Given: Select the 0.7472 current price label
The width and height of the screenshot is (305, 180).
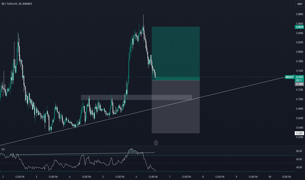Looking at the screenshot, I should click(299, 77).
